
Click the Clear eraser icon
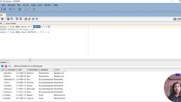[29, 19]
